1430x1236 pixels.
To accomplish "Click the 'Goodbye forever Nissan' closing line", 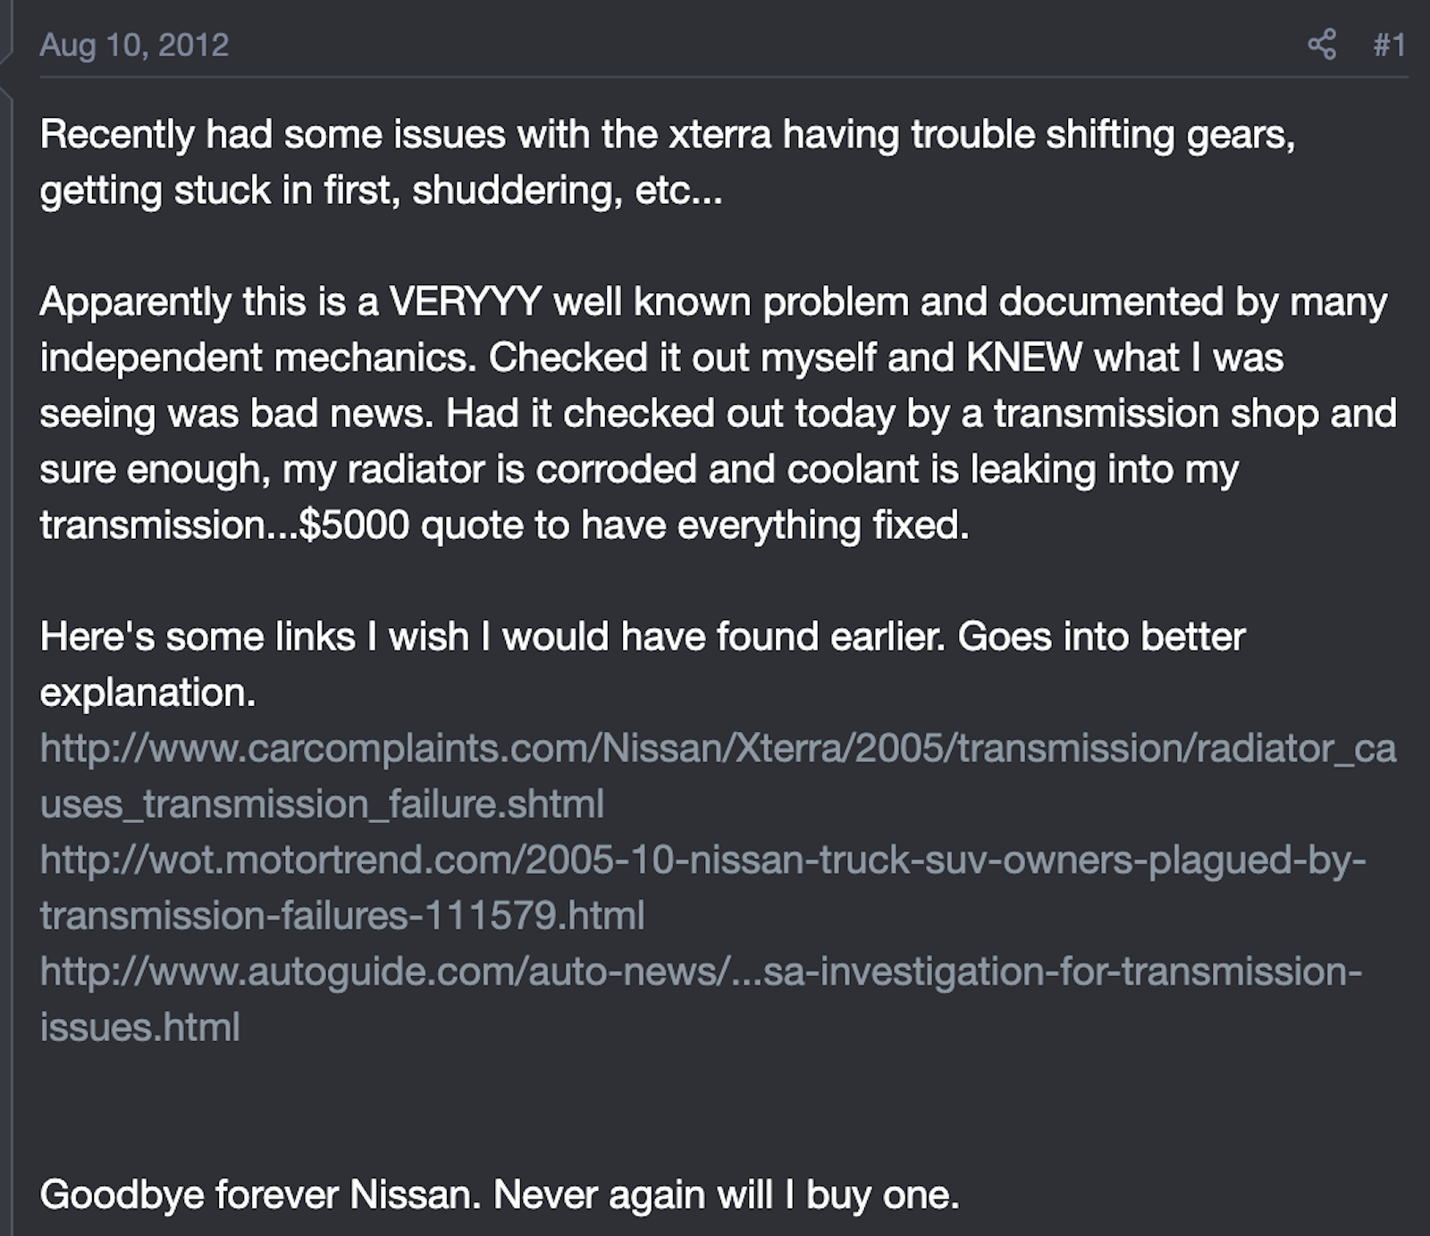I will point(500,1195).
